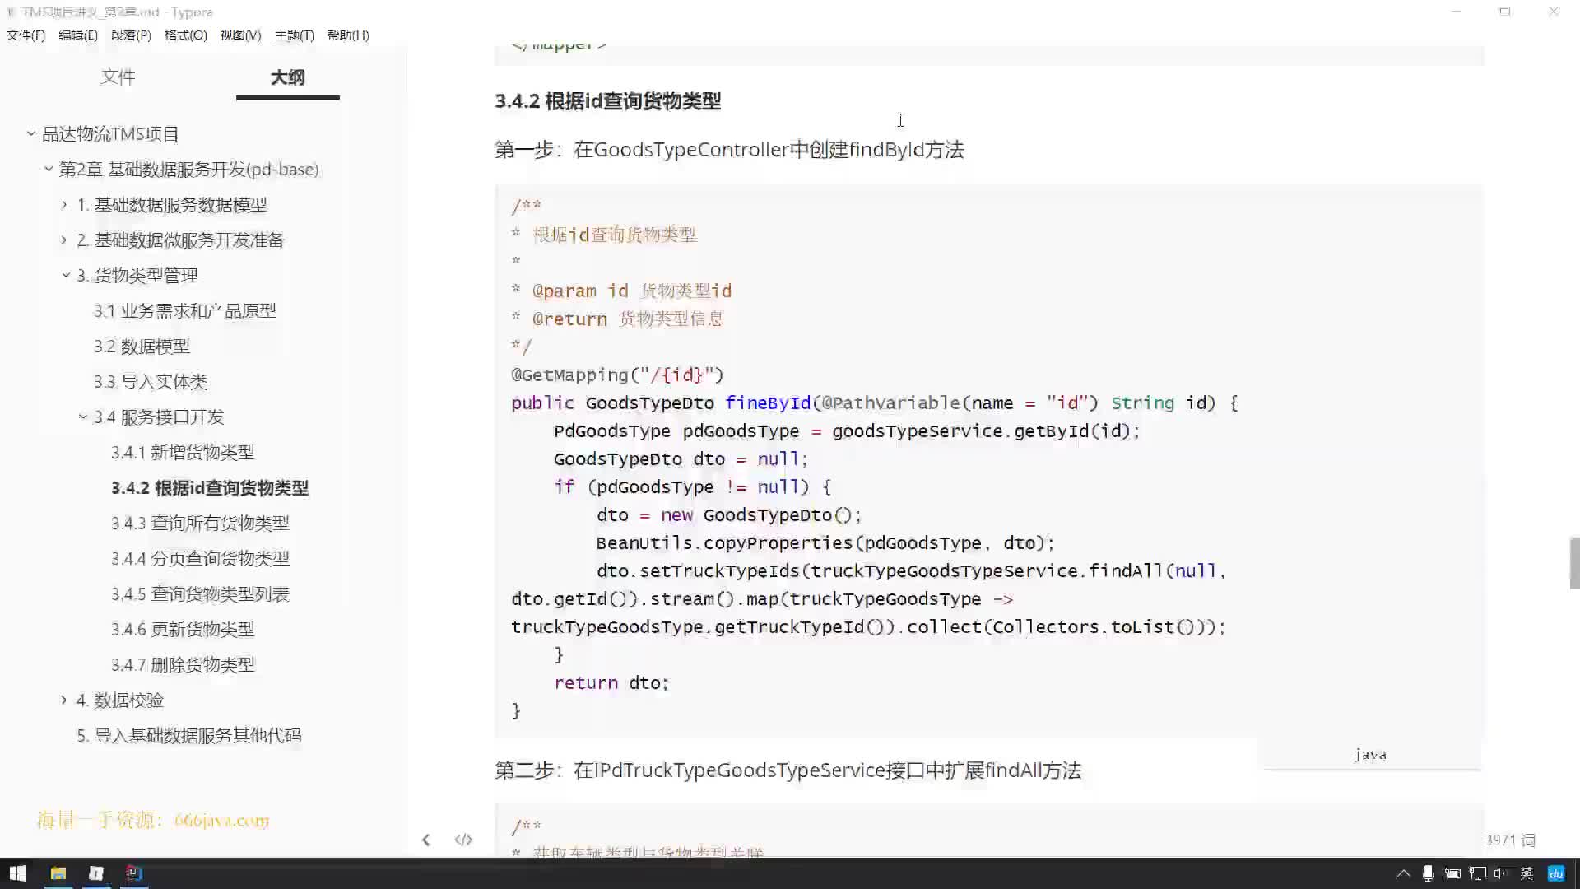Viewport: 1580px width, 889px height.
Task: Open the 帮助(H) menu
Action: 348,35
